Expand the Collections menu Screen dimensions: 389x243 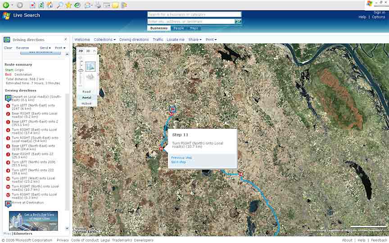click(104, 40)
